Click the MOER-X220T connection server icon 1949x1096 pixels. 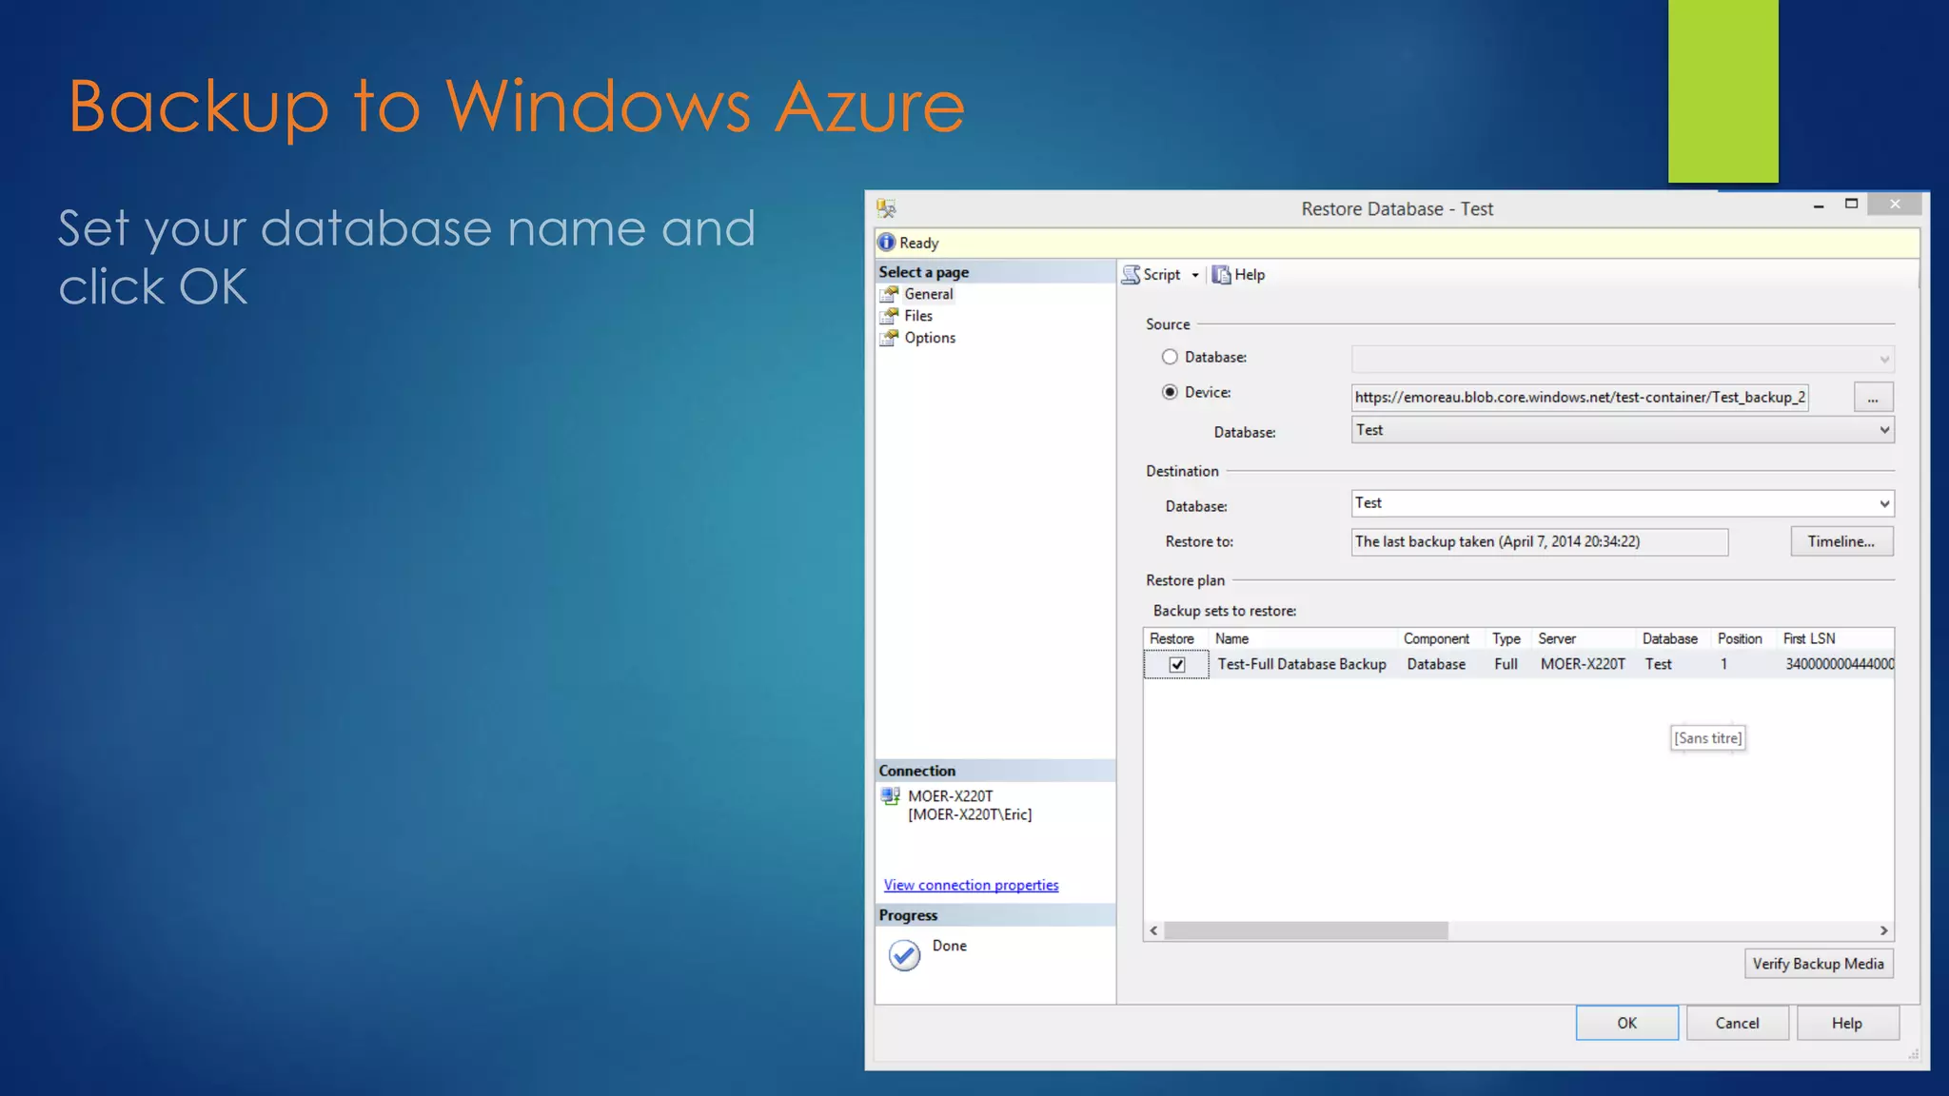tap(890, 796)
